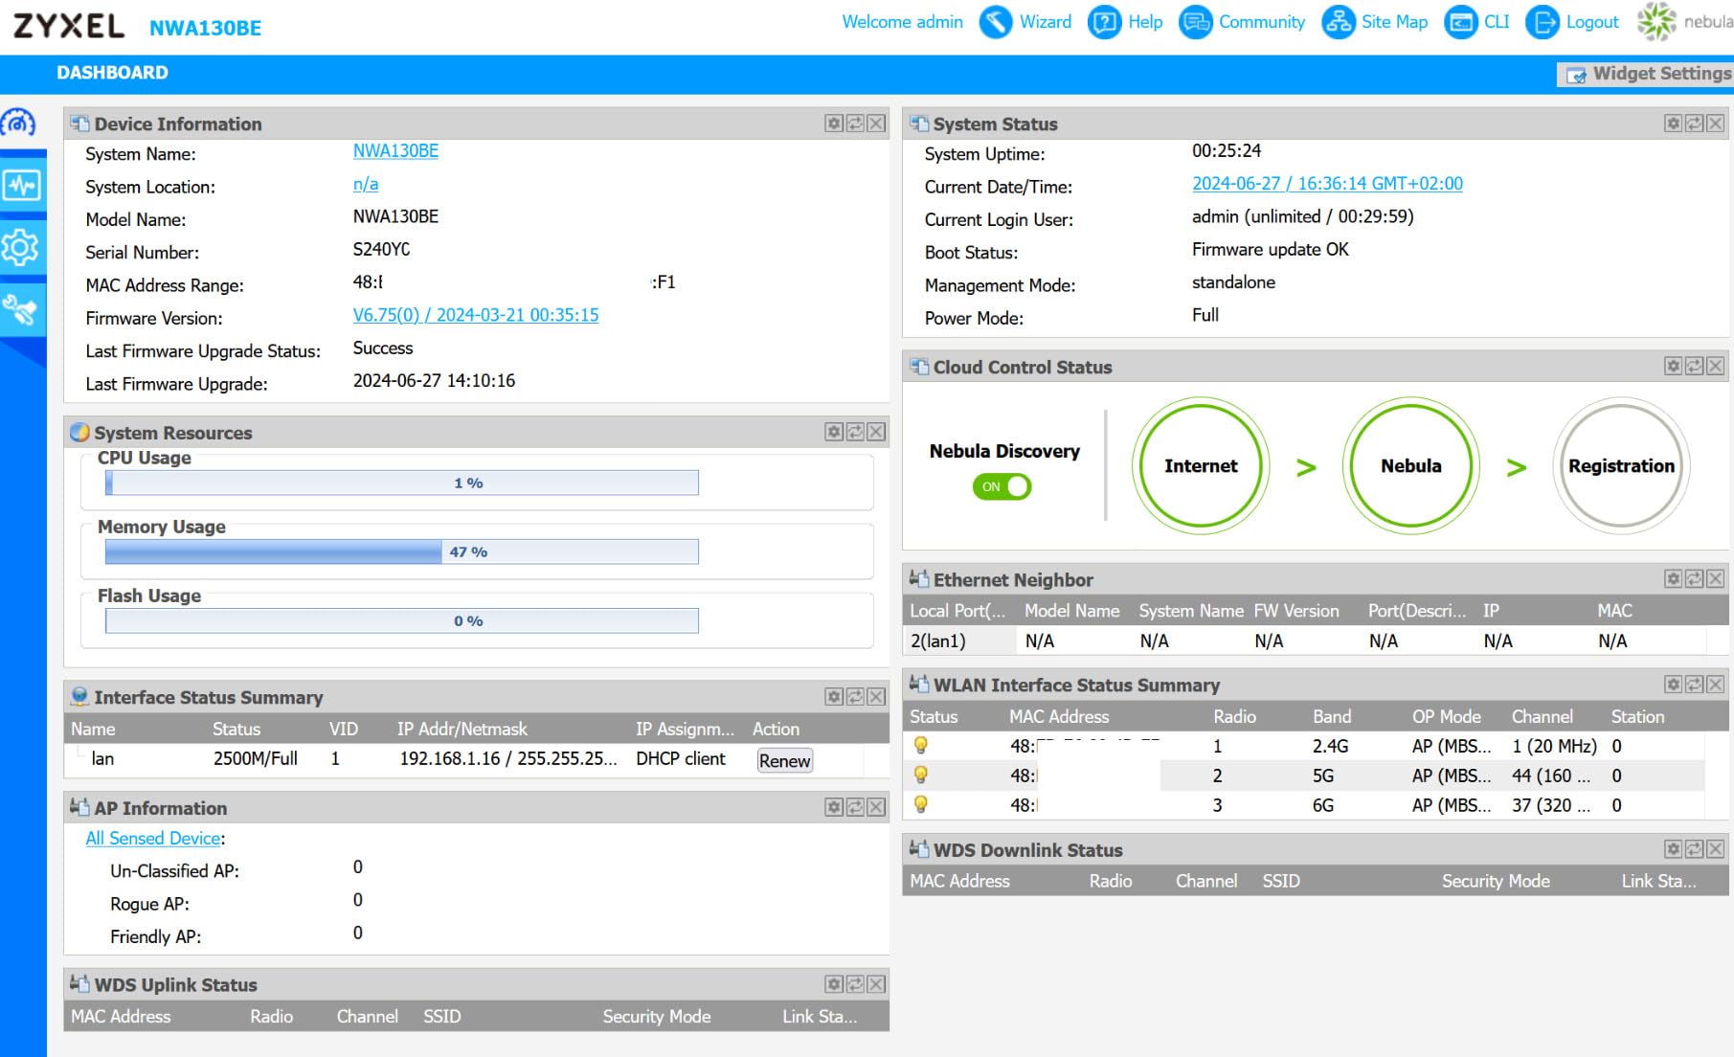Open the Site Map icon
The height and width of the screenshot is (1057, 1734).
coord(1338,22)
